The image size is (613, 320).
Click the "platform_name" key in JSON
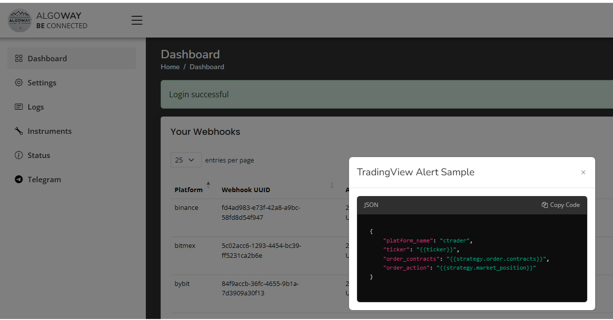407,240
